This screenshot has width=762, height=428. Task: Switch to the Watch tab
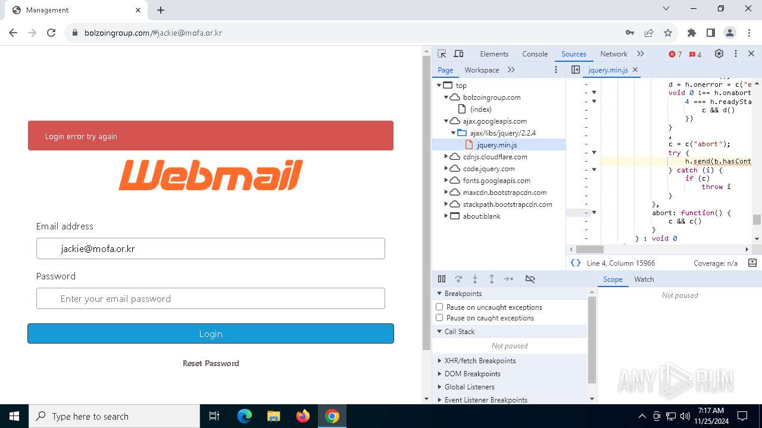click(644, 279)
